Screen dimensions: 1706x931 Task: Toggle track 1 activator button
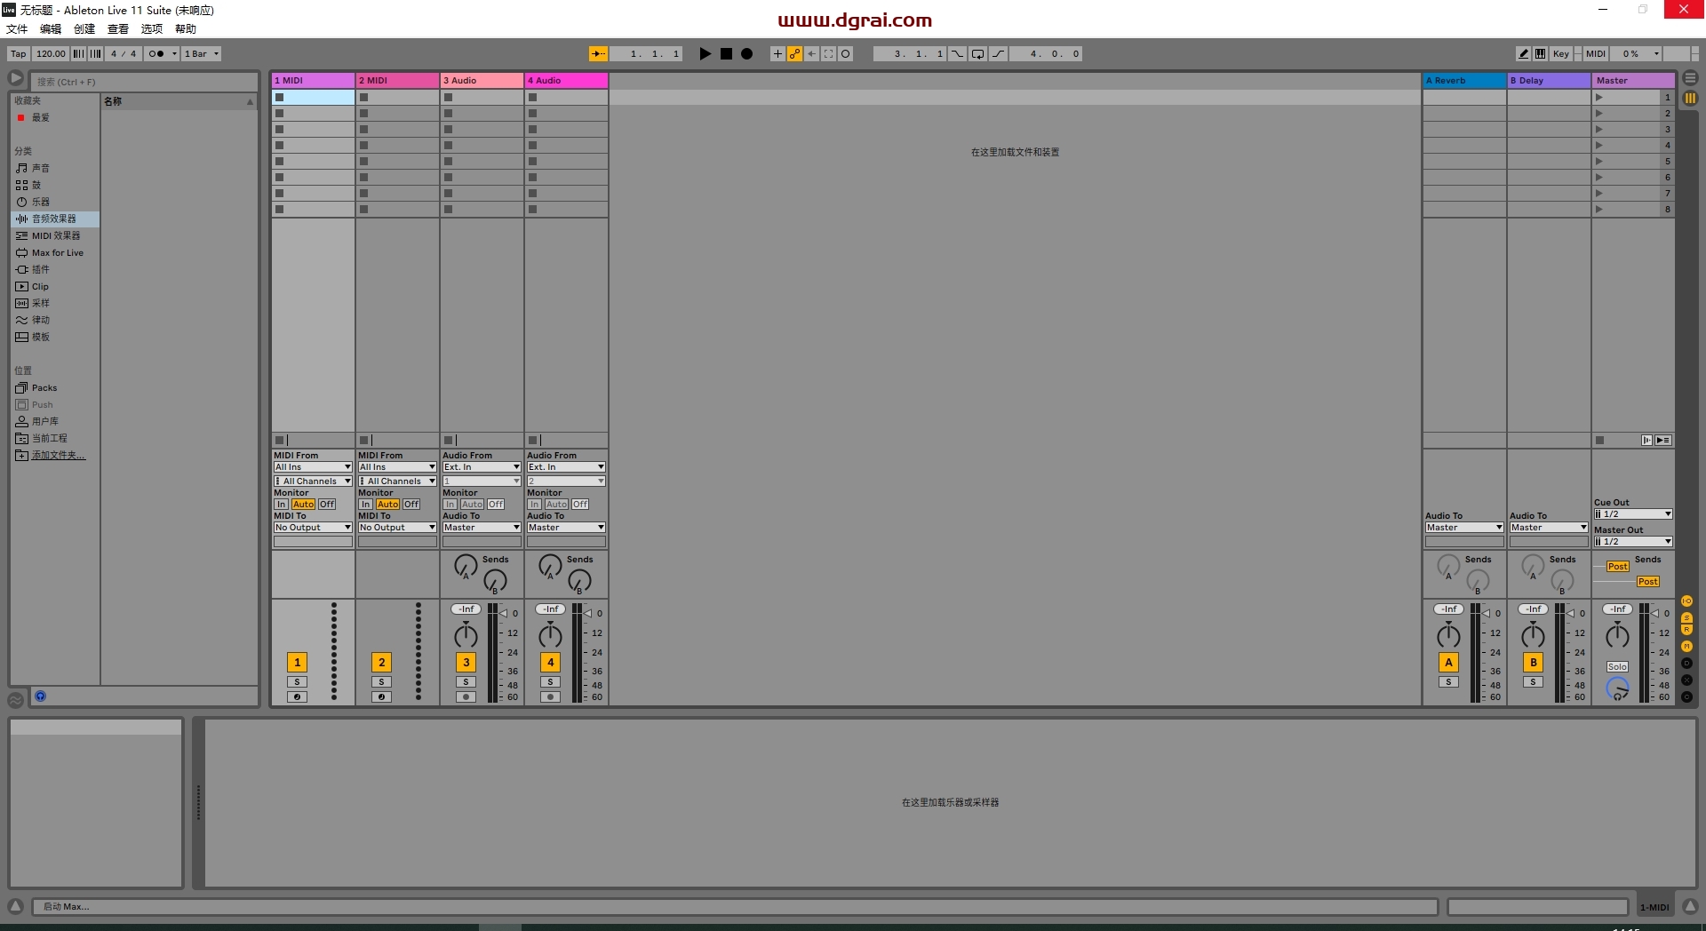point(297,662)
